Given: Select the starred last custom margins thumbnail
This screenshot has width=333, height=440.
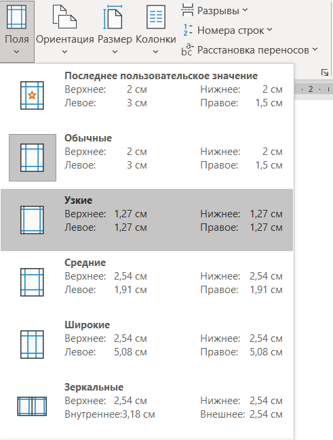Looking at the screenshot, I should (32, 95).
